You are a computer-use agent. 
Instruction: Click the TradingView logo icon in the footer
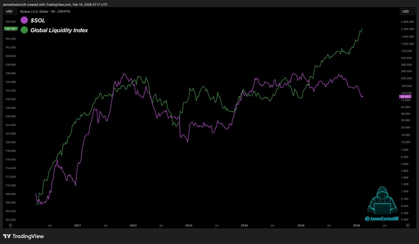6,236
